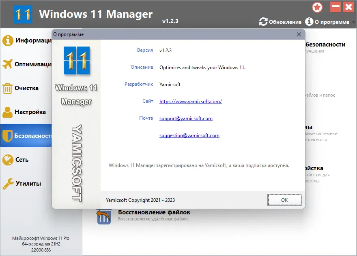Click the support@yamicsoft.com email link
Screen dimensions: 357x256
point(186,118)
